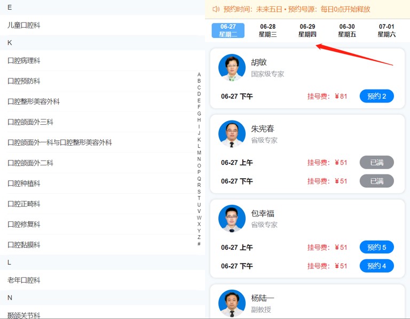Open 胡敏 doctor avatar photo
The width and height of the screenshot is (410, 319).
[232, 68]
